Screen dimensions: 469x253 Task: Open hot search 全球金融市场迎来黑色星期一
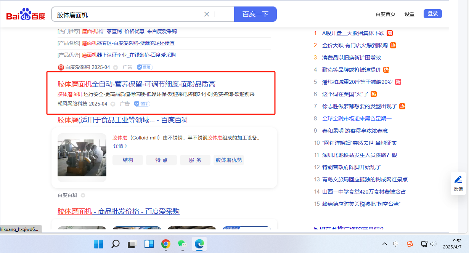pyautogui.click(x=357, y=118)
